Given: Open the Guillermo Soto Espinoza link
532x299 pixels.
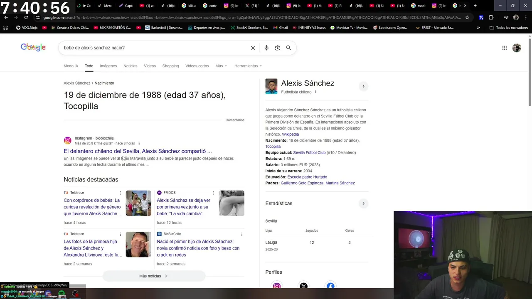Looking at the screenshot, I should click(x=302, y=183).
